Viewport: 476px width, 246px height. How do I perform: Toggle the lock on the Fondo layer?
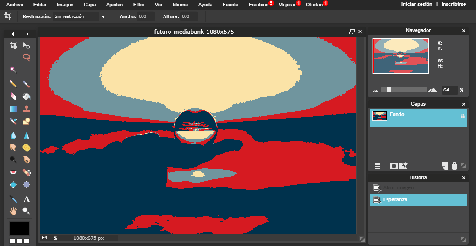(462, 117)
